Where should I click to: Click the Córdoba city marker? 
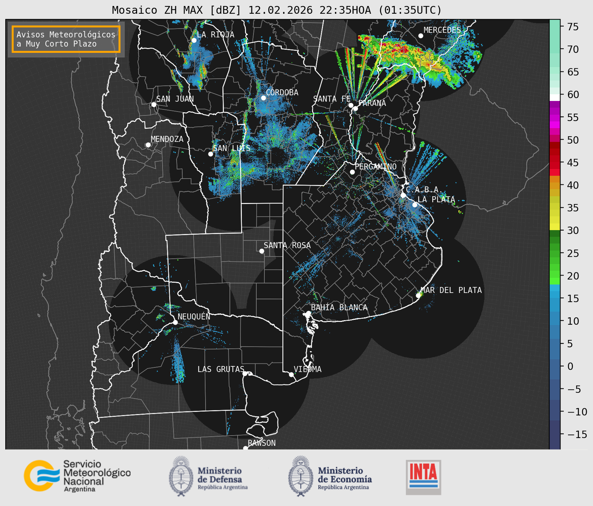tap(263, 98)
